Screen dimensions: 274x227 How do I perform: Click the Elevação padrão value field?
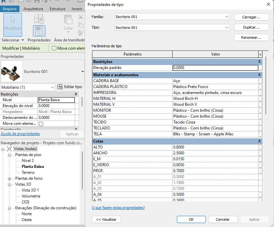click(x=215, y=68)
